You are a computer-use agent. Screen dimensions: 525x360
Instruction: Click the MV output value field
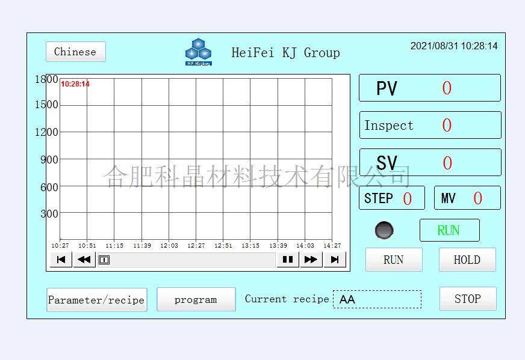pos(477,198)
